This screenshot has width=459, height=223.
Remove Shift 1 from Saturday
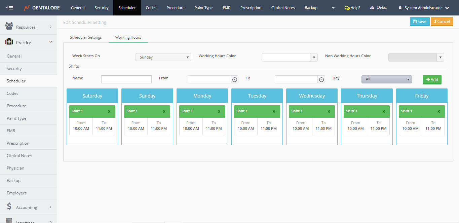pyautogui.click(x=109, y=111)
